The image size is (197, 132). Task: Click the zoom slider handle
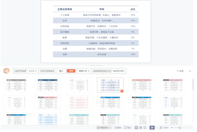tap(180, 128)
